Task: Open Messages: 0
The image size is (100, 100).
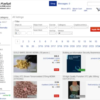Action: click(64, 3)
